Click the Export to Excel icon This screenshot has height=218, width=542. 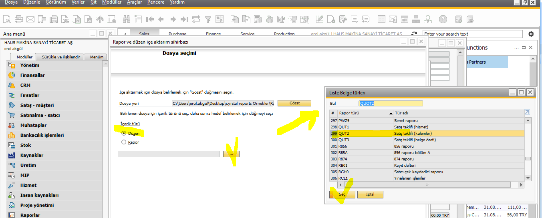click(x=65, y=19)
